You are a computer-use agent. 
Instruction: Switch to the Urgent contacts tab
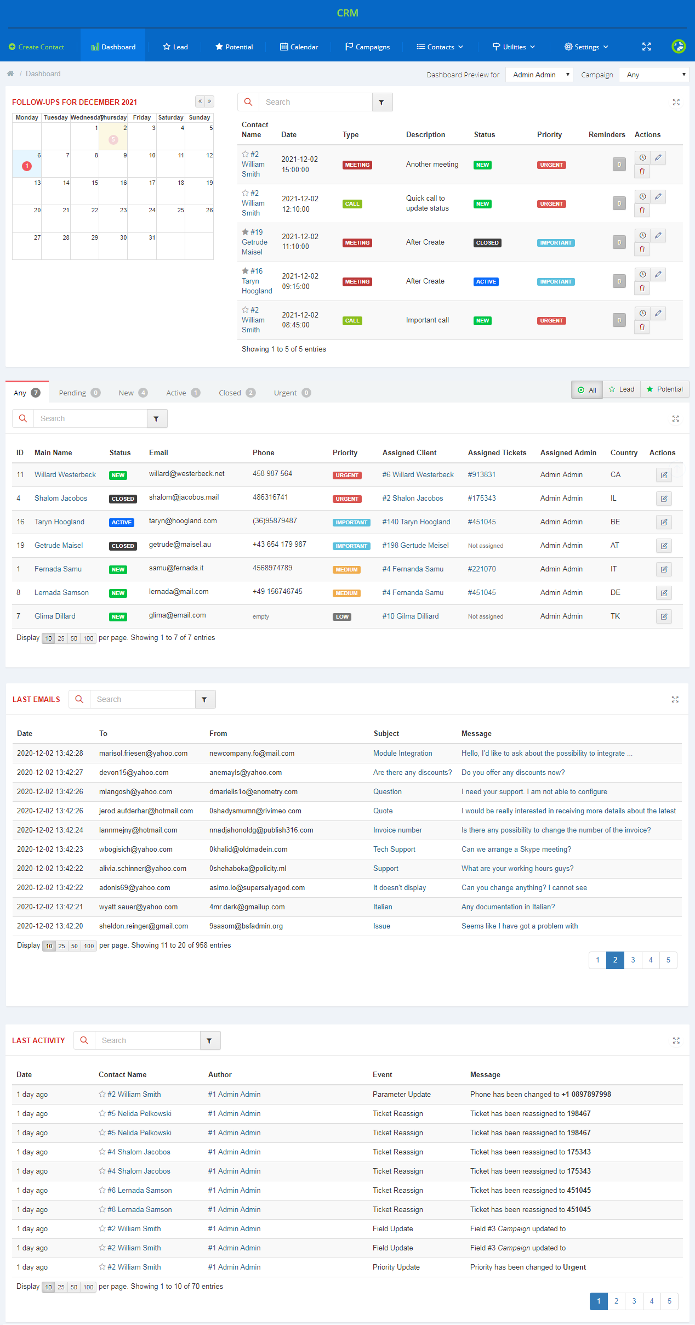tap(292, 393)
